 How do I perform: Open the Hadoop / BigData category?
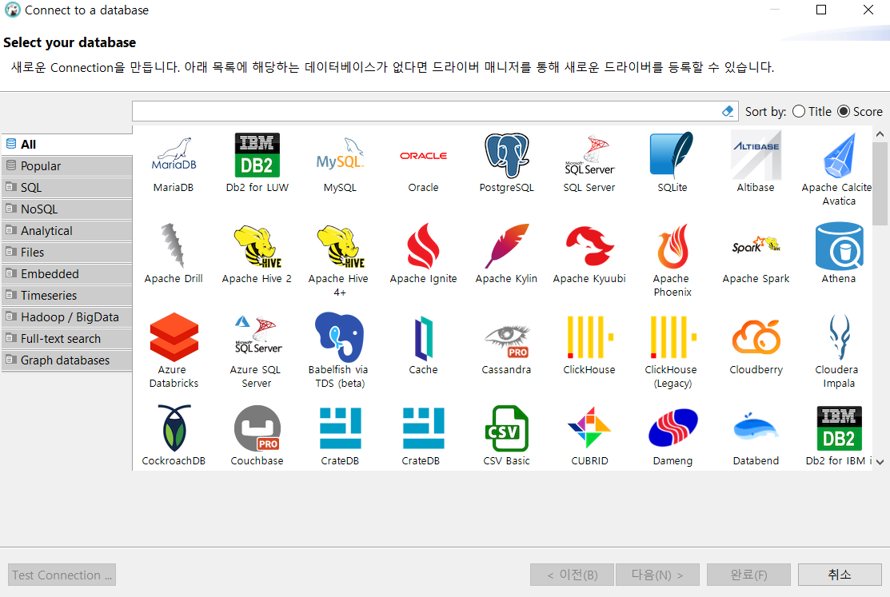click(67, 316)
